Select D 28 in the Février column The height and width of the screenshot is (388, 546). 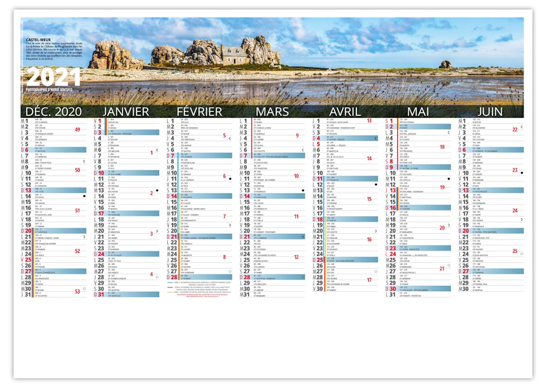tap(199, 277)
